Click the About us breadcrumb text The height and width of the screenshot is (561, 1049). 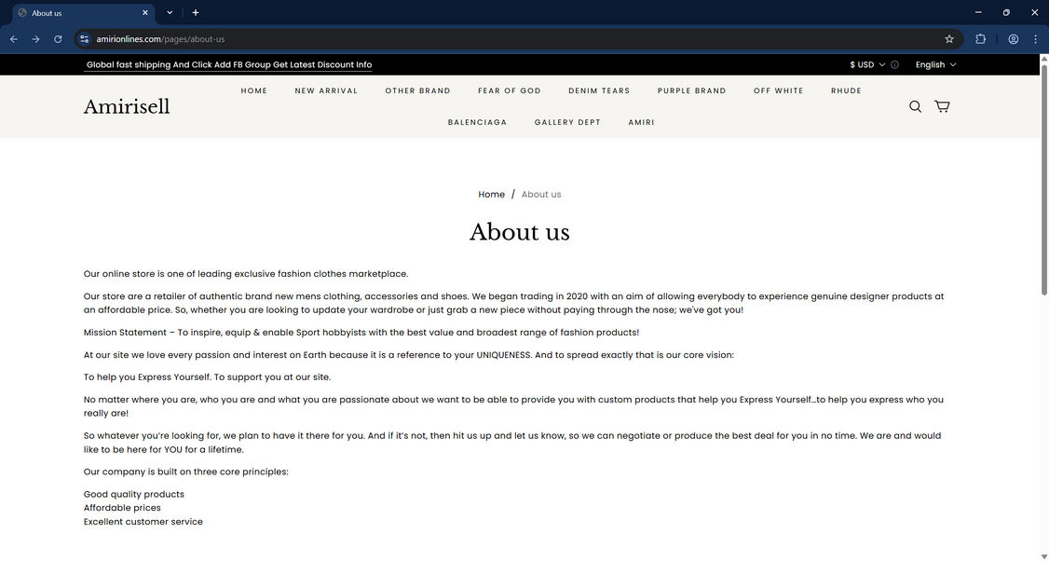541,194
